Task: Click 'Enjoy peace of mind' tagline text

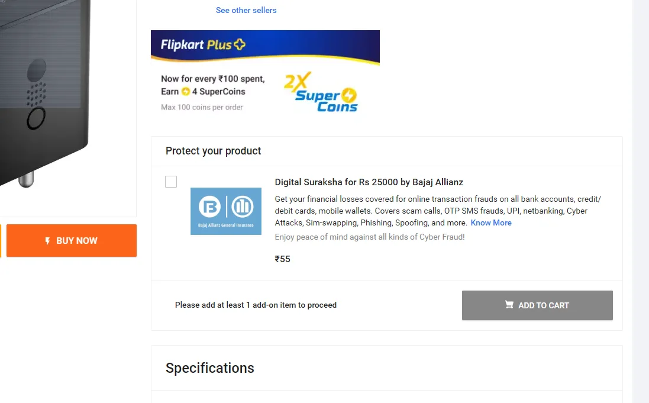Action: (x=370, y=237)
